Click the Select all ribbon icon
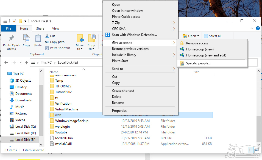The height and width of the screenshot is (160, 262). [x=206, y=36]
